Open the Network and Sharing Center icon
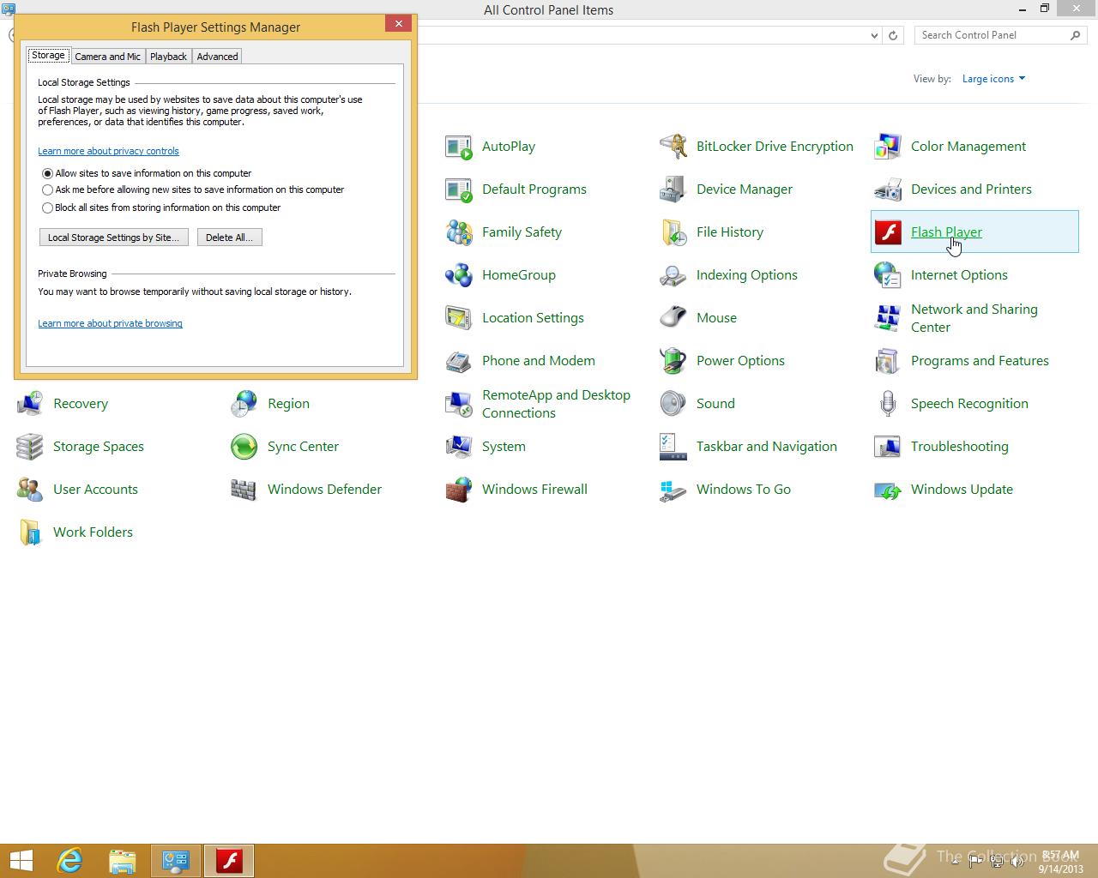The image size is (1098, 878). [888, 318]
